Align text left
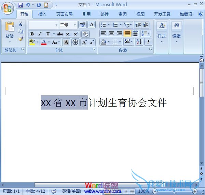This screenshot has width=205, height=195. click(x=104, y=33)
